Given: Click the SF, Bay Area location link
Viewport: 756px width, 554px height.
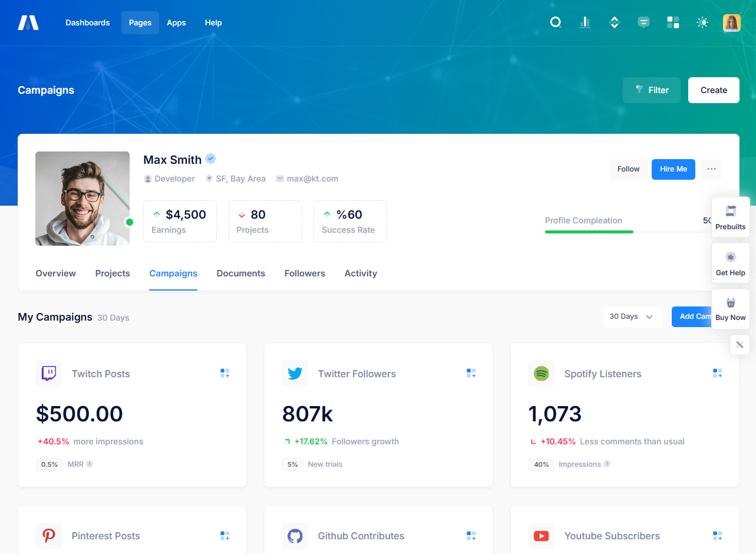Looking at the screenshot, I should click(235, 179).
